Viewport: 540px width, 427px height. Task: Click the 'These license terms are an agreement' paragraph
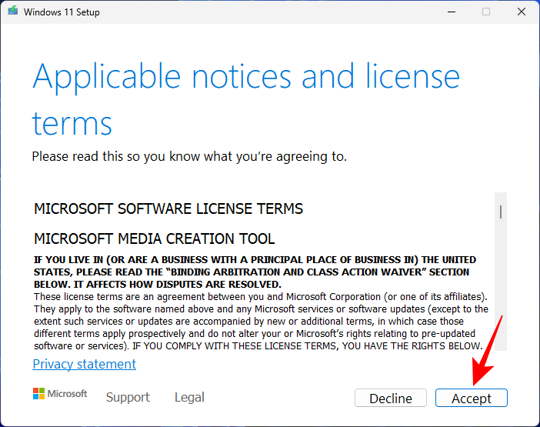(x=262, y=321)
